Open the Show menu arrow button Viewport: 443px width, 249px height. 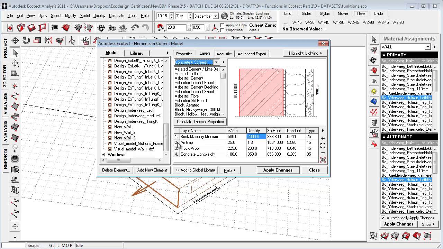pyautogui.click(x=428, y=224)
